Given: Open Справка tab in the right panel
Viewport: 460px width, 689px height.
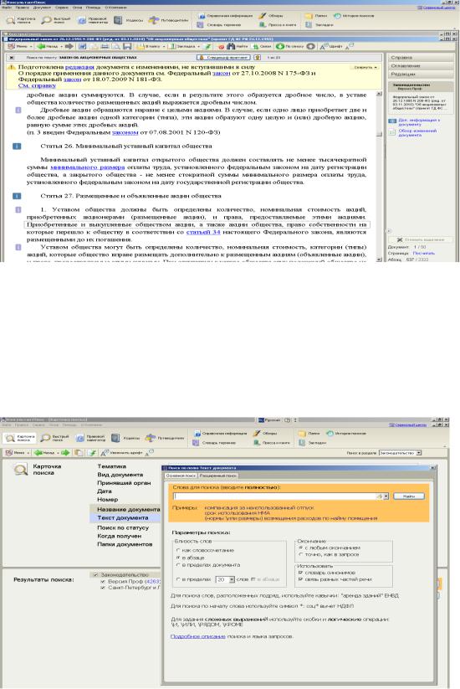Looking at the screenshot, I should tap(420, 58).
